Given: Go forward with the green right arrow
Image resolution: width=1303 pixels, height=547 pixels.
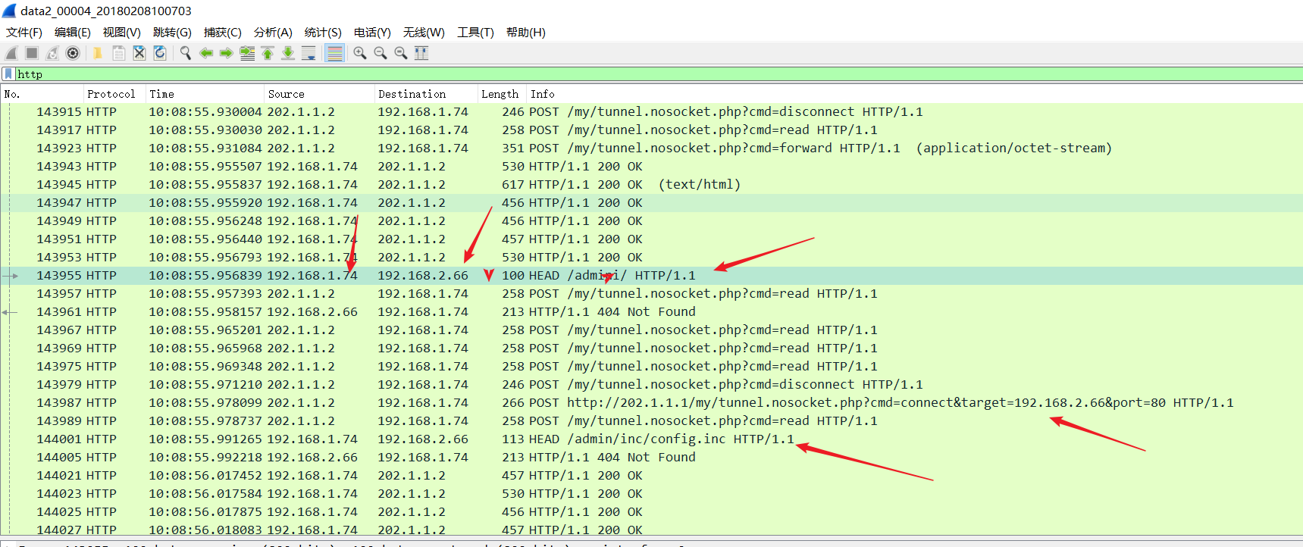Looking at the screenshot, I should click(226, 53).
